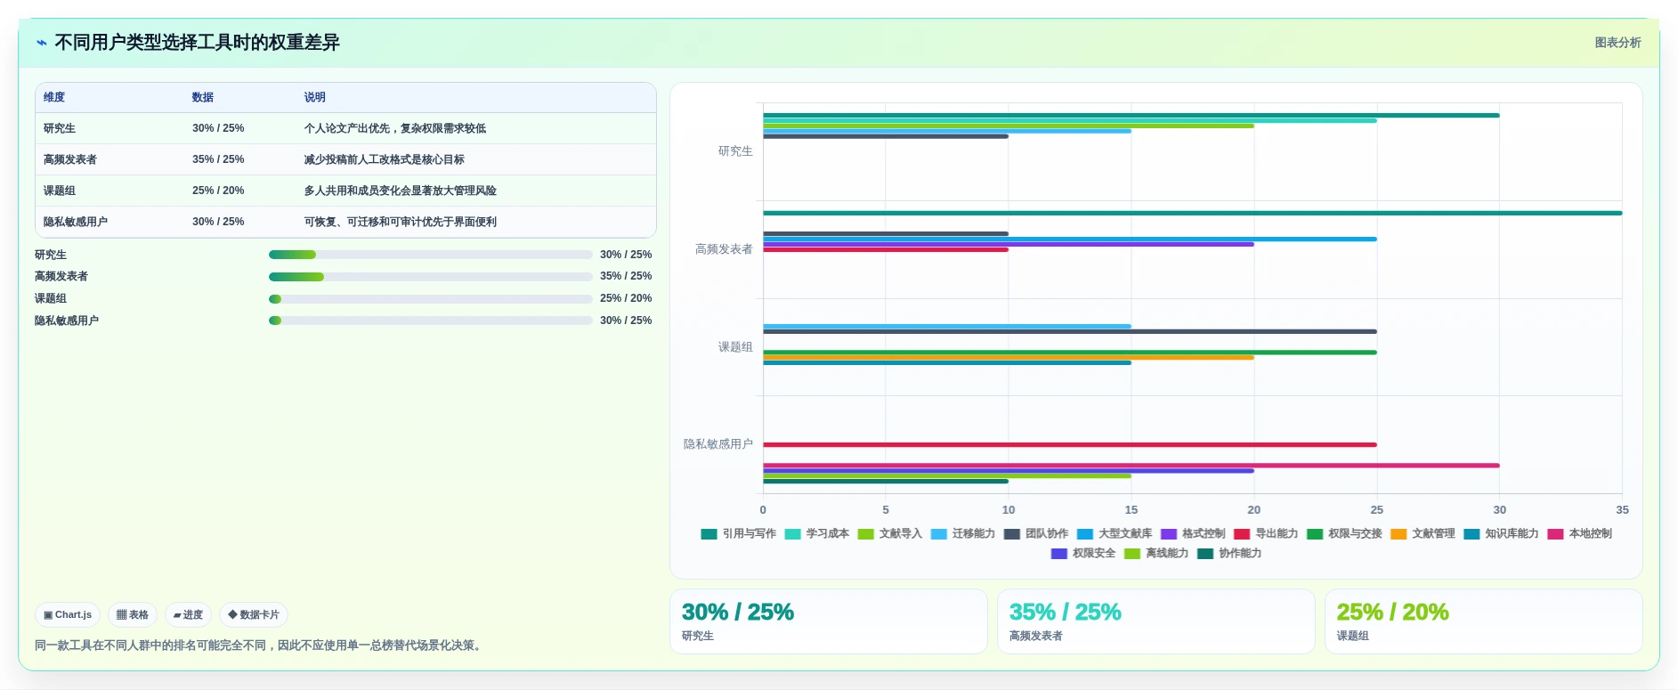1678x690 pixels.
Task: Click the 课题组 progress row label
Action: pos(51,299)
